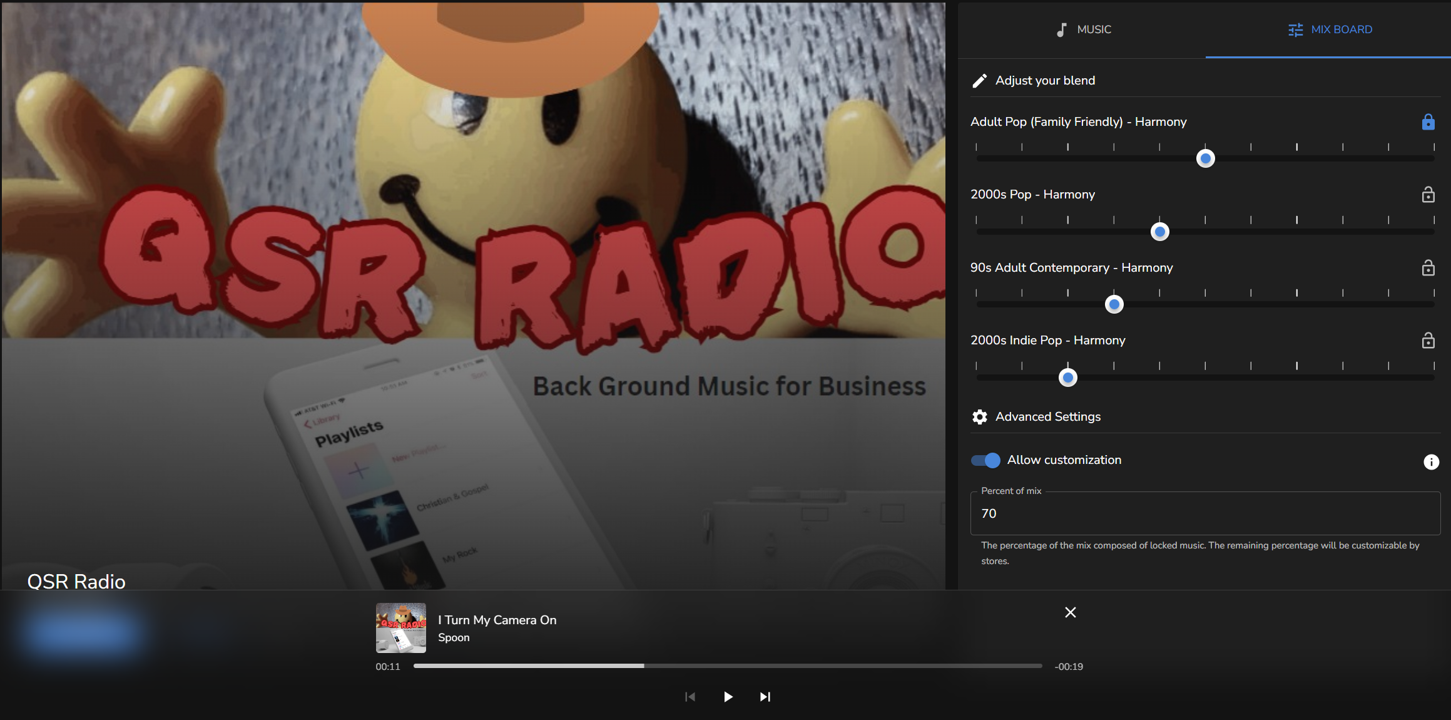Open the Mix Board tab

[1329, 29]
